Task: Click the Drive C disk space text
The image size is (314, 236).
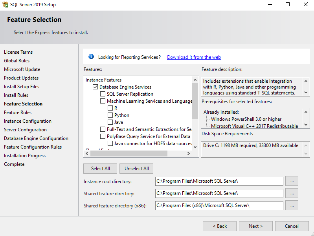Action: coord(251,145)
